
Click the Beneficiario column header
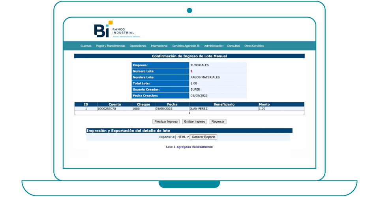click(224, 104)
